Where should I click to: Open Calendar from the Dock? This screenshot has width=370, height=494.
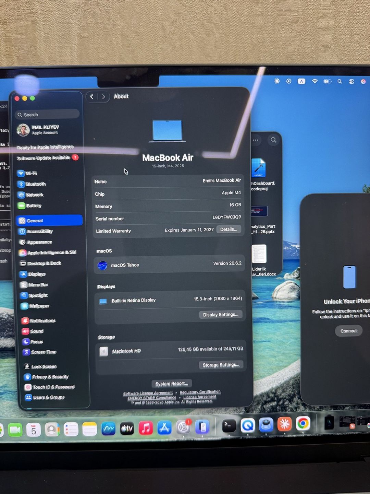coord(34,430)
